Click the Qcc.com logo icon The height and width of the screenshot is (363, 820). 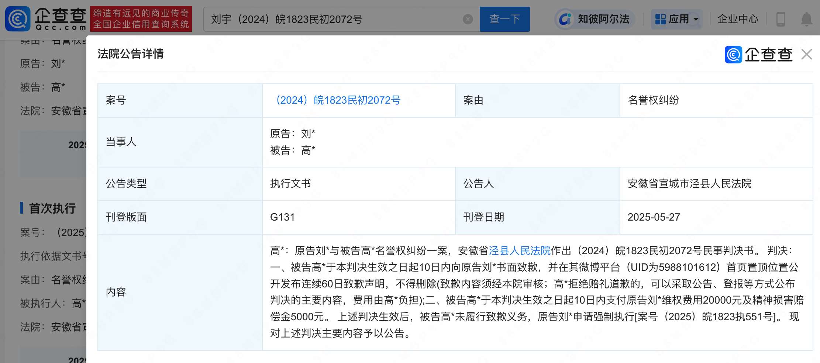point(18,19)
